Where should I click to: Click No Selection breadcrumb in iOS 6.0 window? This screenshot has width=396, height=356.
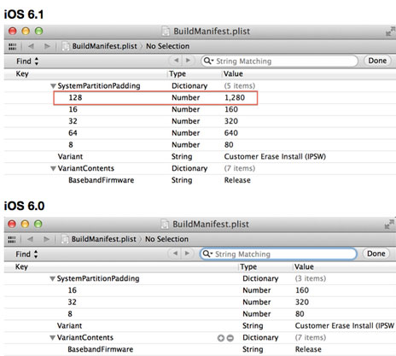pos(166,239)
